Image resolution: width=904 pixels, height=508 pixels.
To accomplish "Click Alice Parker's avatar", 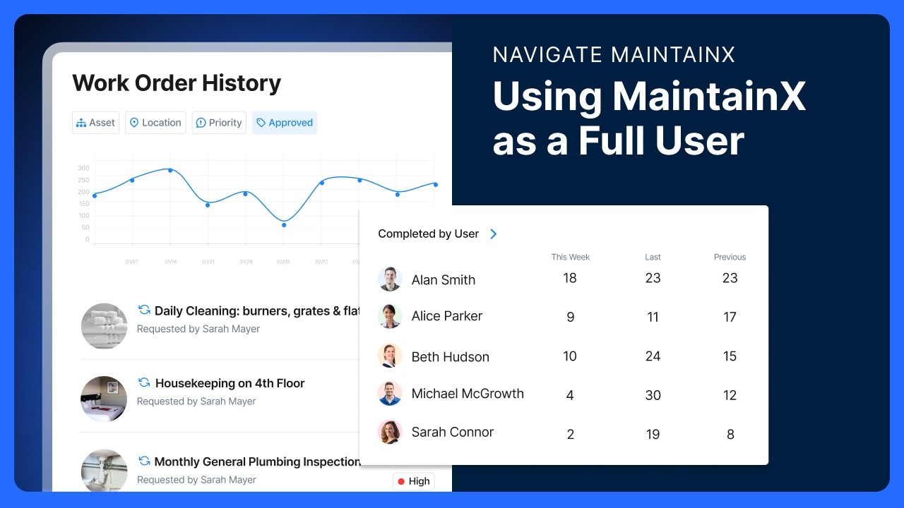I will coord(390,316).
